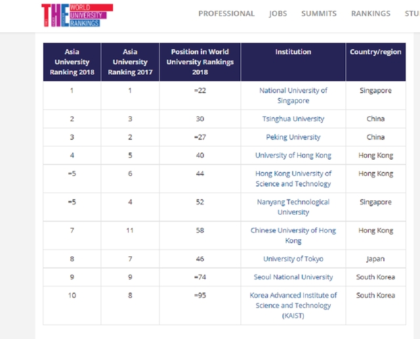Open National University of Singapore link
This screenshot has width=420, height=339.
pyautogui.click(x=293, y=95)
